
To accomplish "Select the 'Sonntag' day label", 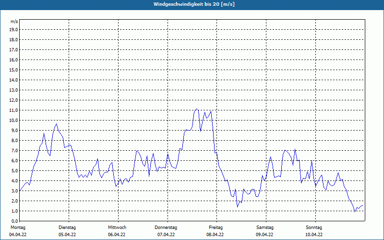I will coord(314,228).
